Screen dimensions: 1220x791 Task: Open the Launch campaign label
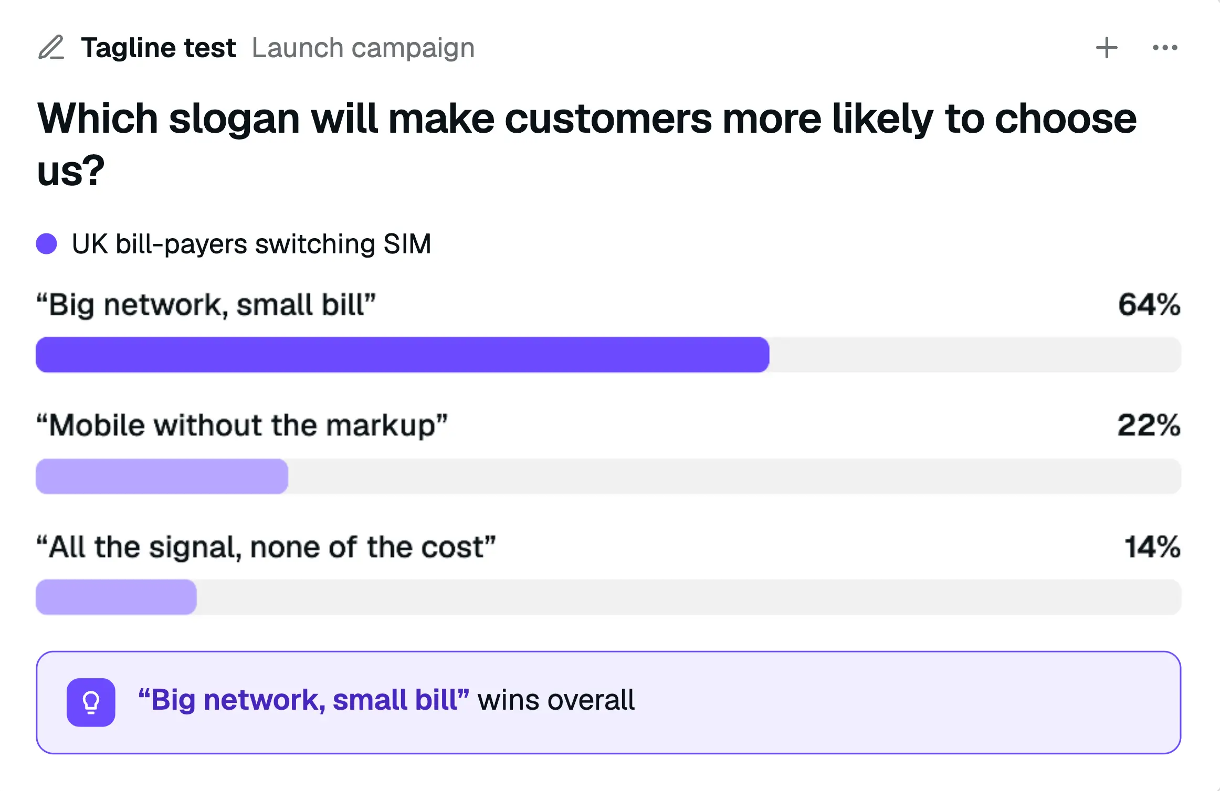(363, 48)
